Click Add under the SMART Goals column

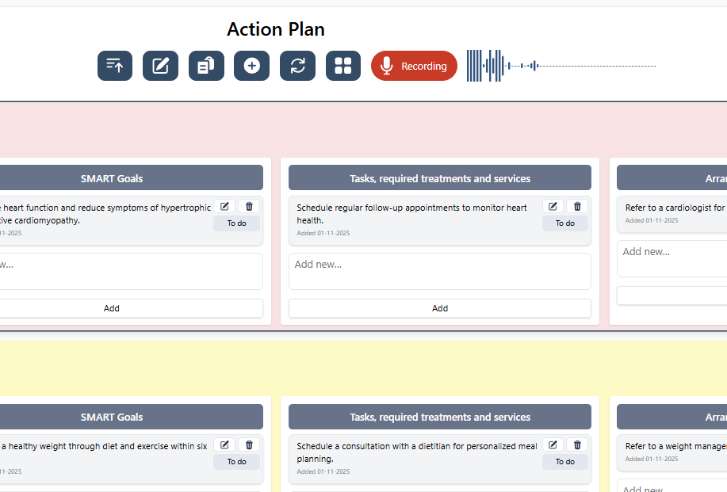[x=112, y=308]
